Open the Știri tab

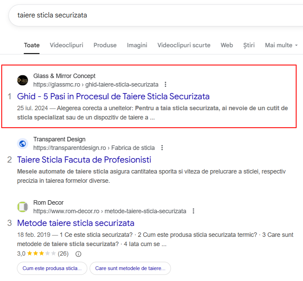pos(249,45)
